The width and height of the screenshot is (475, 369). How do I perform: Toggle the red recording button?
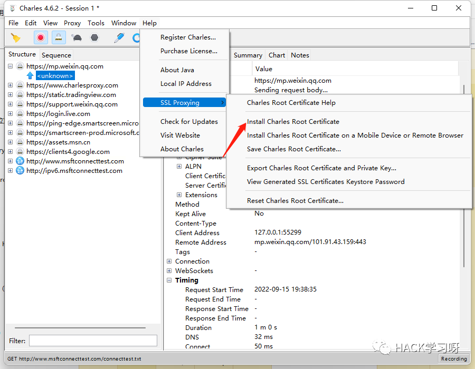[x=41, y=37]
